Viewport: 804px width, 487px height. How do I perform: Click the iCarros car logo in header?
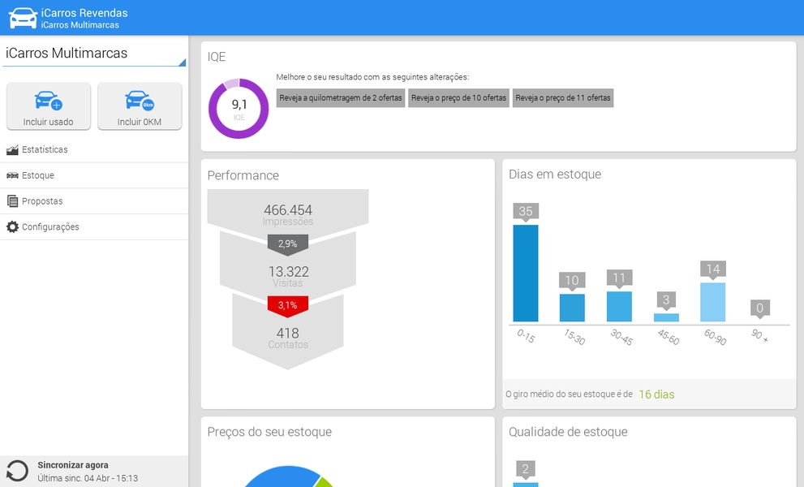pos(23,18)
